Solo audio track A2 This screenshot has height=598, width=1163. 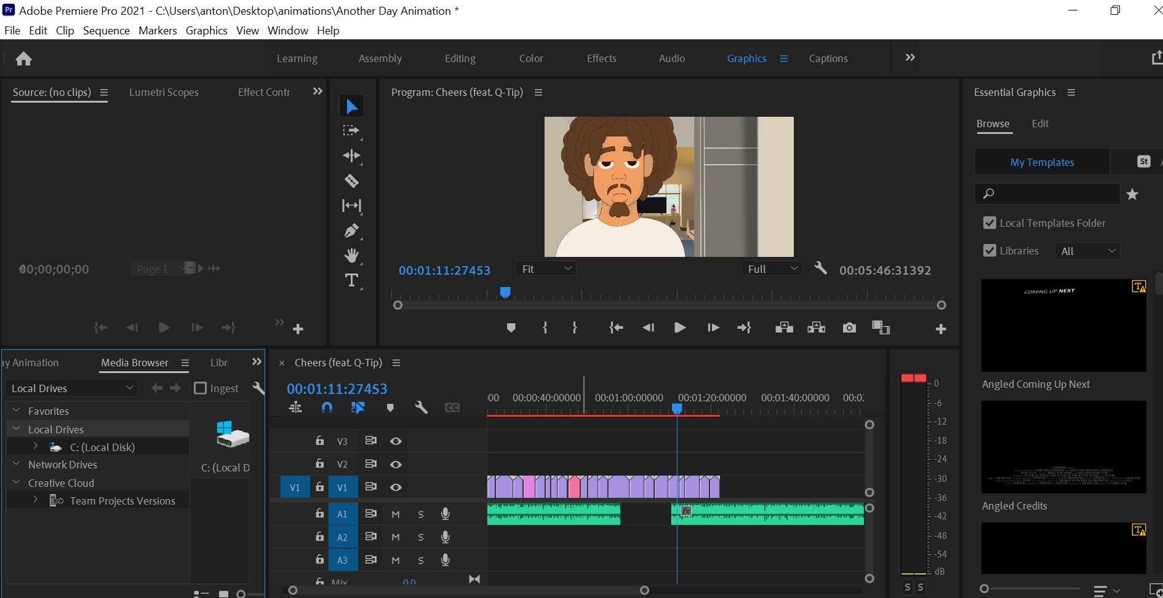click(x=421, y=538)
